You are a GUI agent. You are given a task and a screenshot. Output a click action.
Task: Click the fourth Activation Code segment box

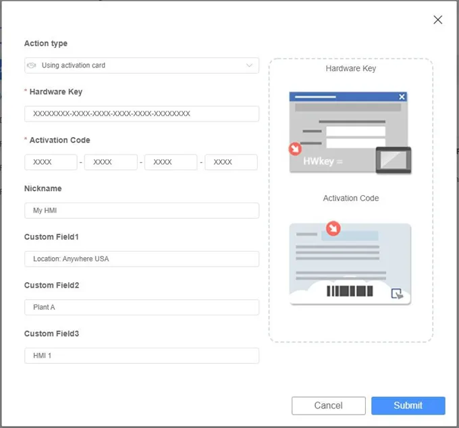click(232, 162)
